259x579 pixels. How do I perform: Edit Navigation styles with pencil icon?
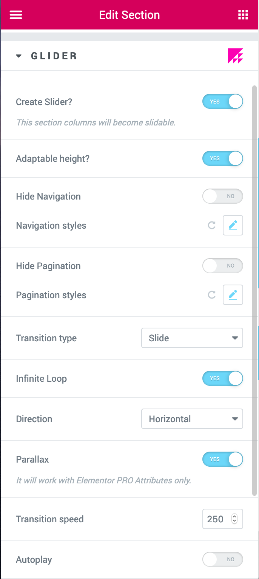click(233, 226)
